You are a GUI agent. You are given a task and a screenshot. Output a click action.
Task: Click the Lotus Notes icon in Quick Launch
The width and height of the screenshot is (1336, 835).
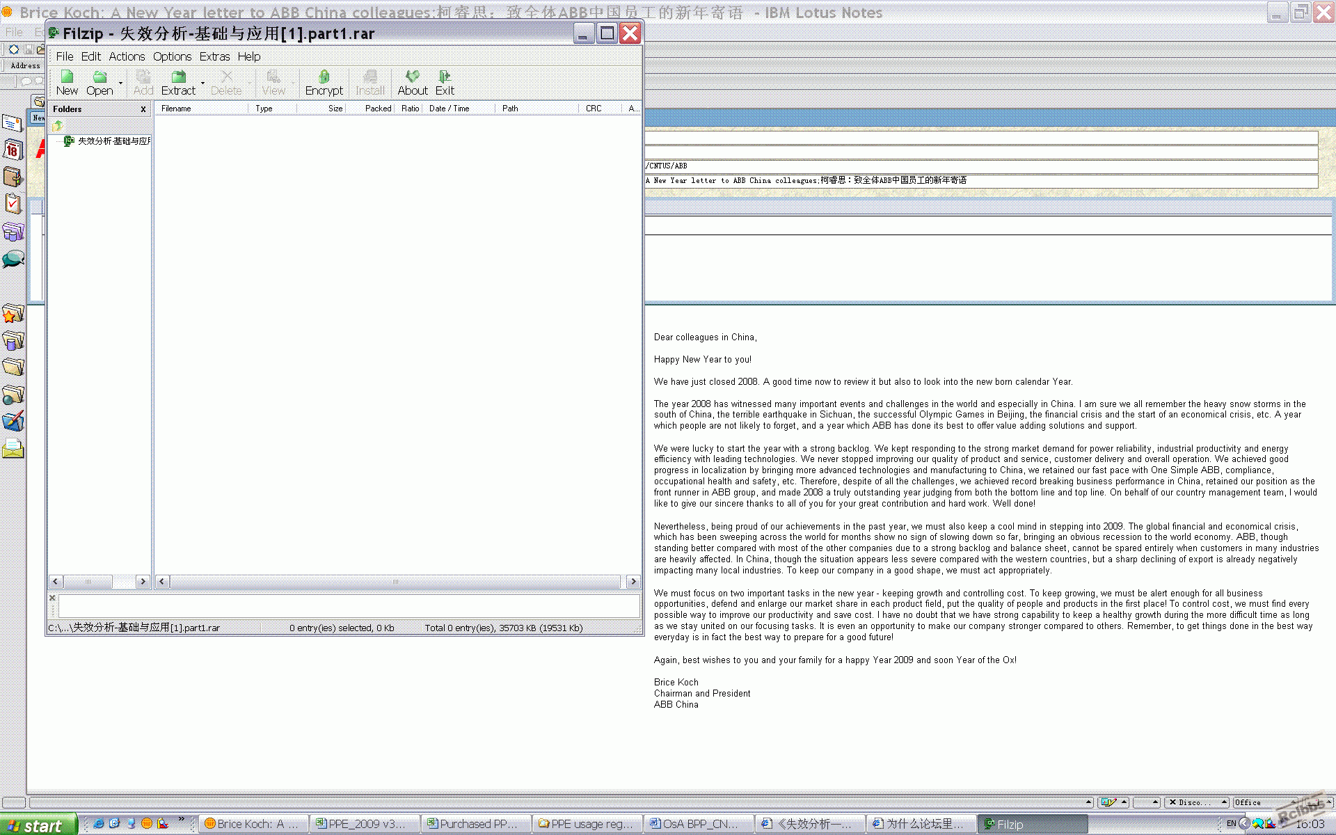click(x=147, y=824)
